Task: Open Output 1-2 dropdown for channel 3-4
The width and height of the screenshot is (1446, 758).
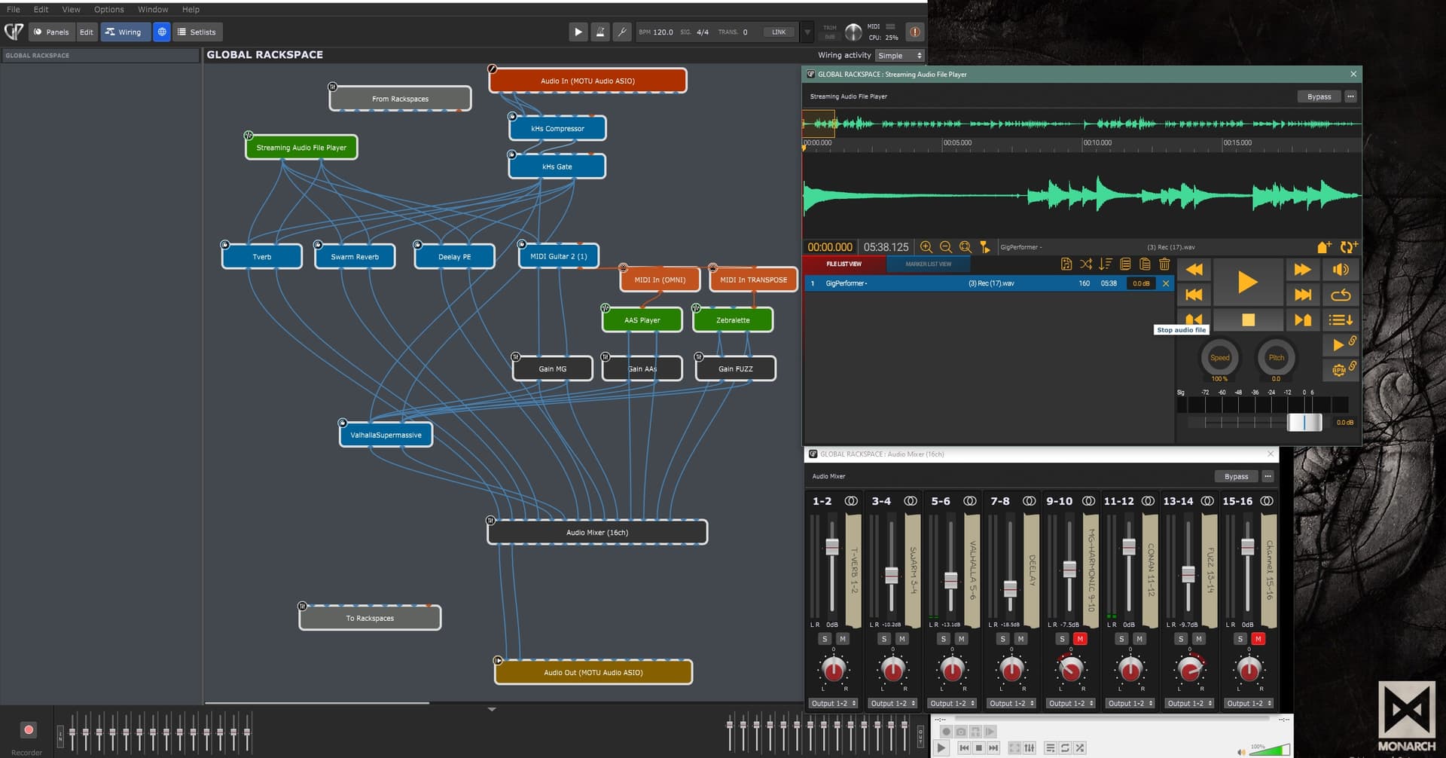Action: (892, 704)
